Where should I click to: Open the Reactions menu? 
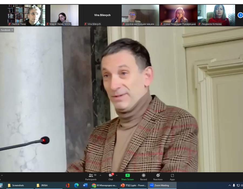click(x=158, y=177)
